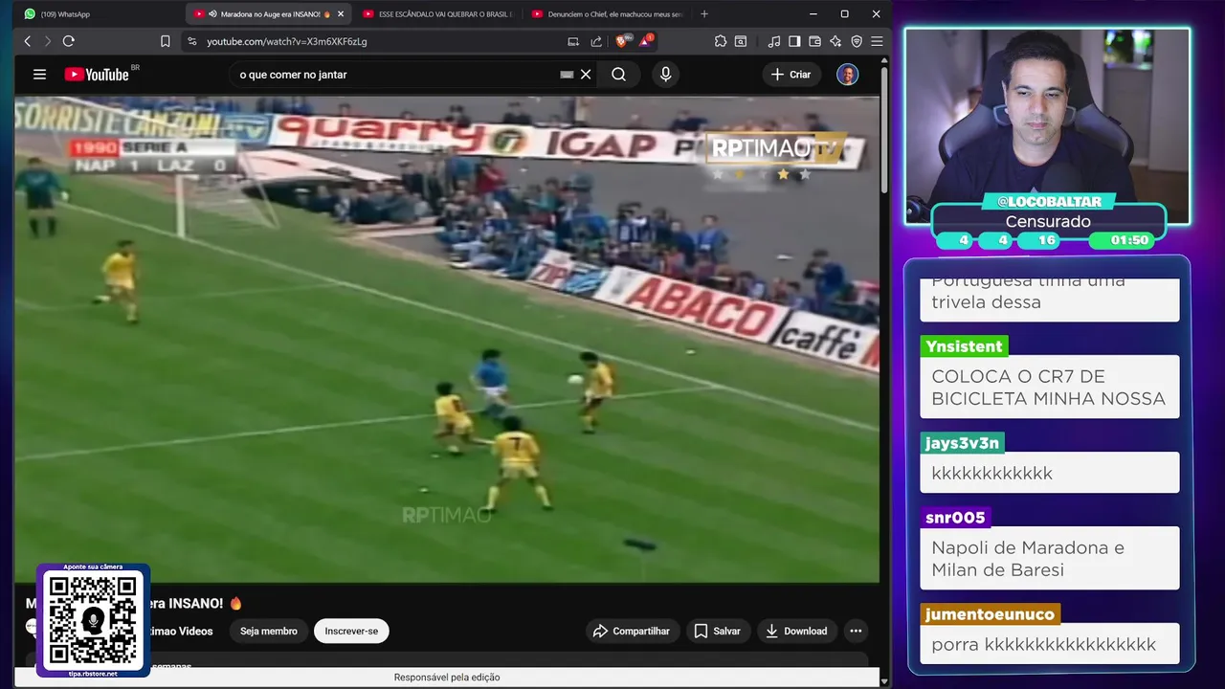1225x689 pixels.
Task: Reload the current page
Action: click(68, 41)
